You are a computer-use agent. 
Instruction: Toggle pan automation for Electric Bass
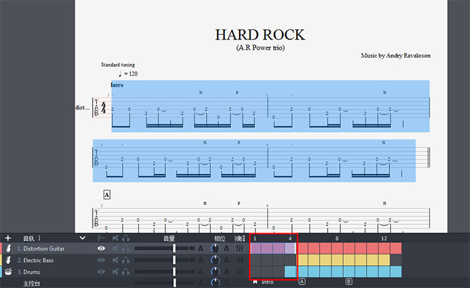click(x=227, y=260)
